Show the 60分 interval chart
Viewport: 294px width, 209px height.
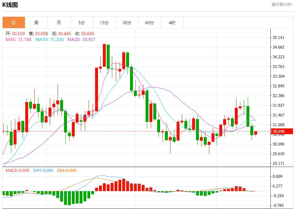point(149,23)
